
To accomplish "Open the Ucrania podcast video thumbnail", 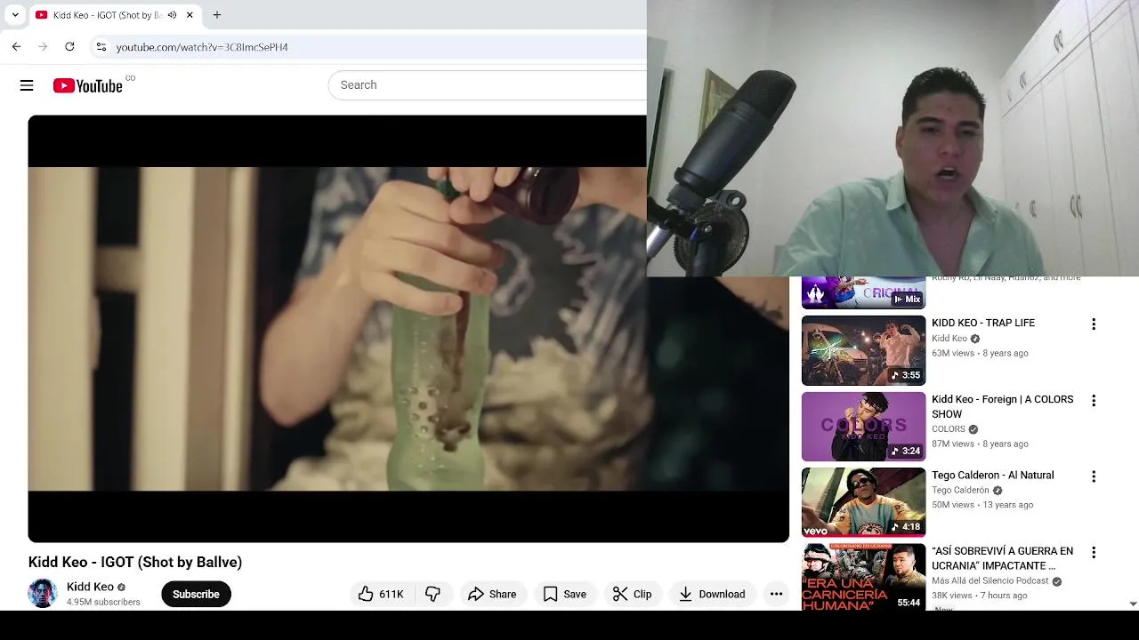I will tap(863, 577).
